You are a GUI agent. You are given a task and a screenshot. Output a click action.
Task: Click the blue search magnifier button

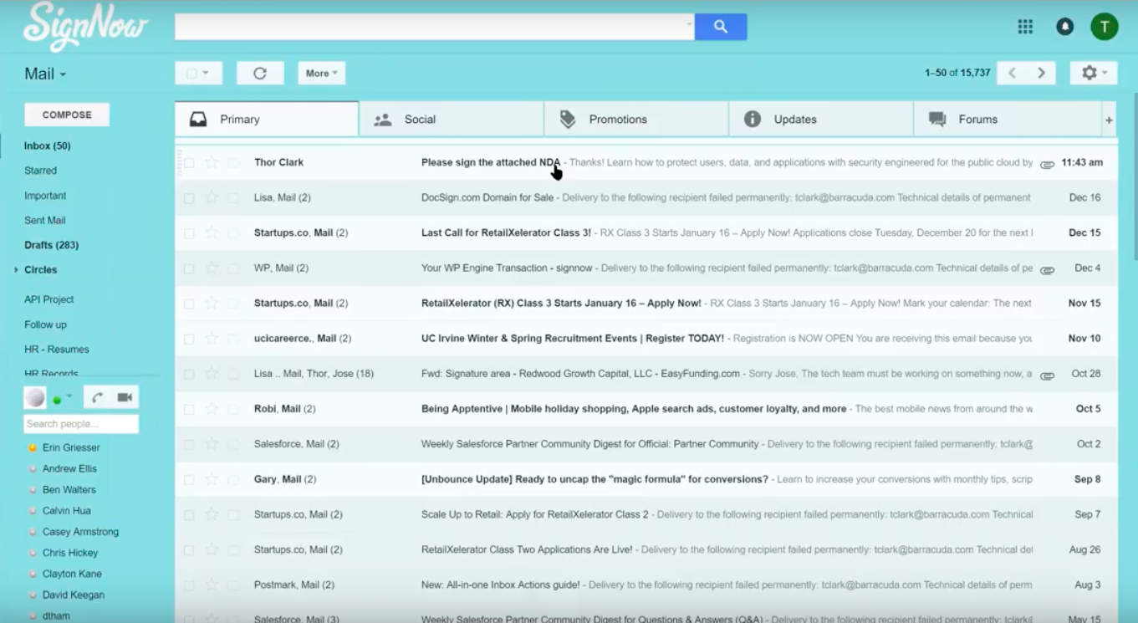[x=720, y=27]
